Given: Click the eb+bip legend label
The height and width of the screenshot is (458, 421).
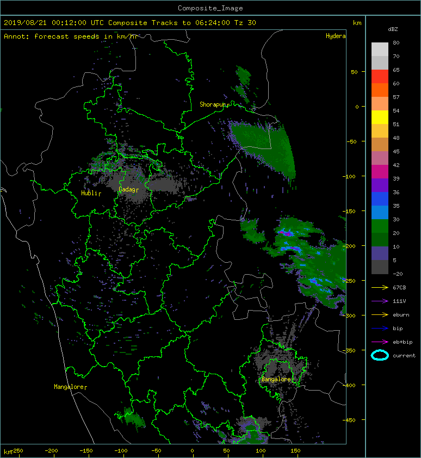Looking at the screenshot, I should coord(403,342).
